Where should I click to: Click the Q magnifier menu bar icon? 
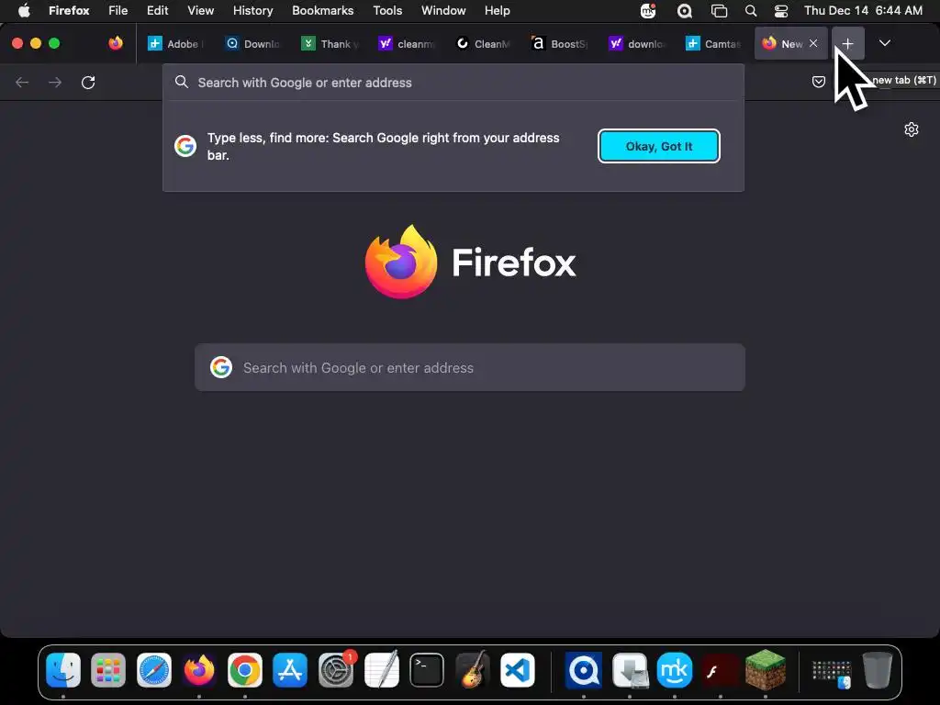pyautogui.click(x=684, y=10)
